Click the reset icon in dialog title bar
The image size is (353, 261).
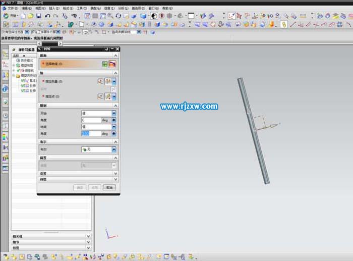pyautogui.click(x=106, y=49)
